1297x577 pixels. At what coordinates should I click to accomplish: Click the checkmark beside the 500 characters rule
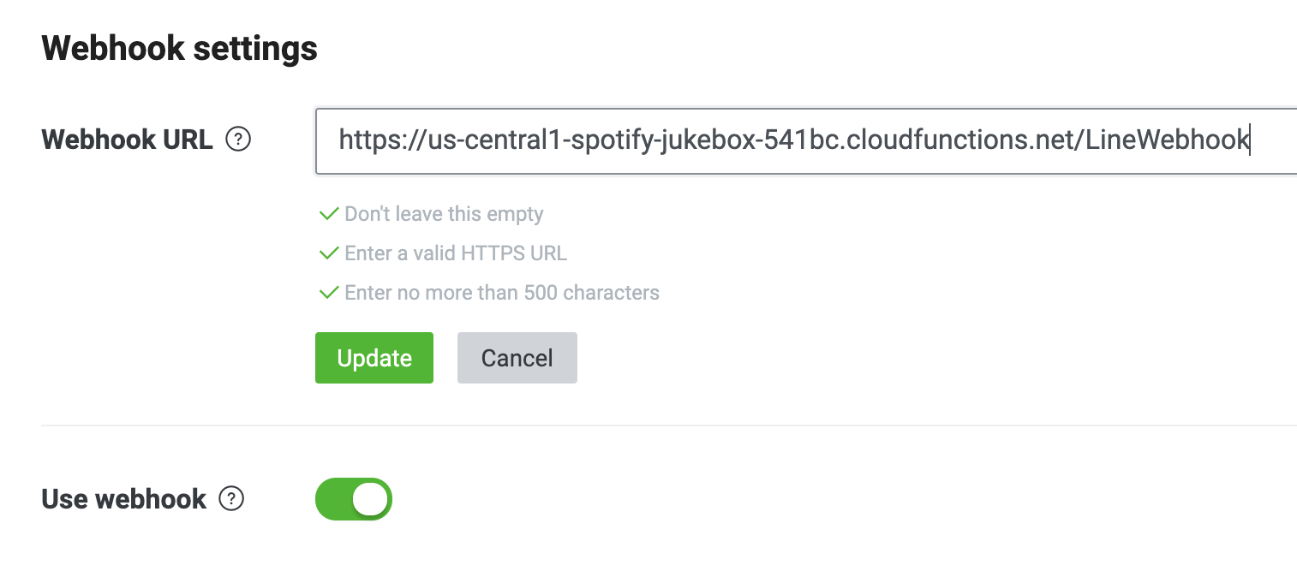pos(329,293)
